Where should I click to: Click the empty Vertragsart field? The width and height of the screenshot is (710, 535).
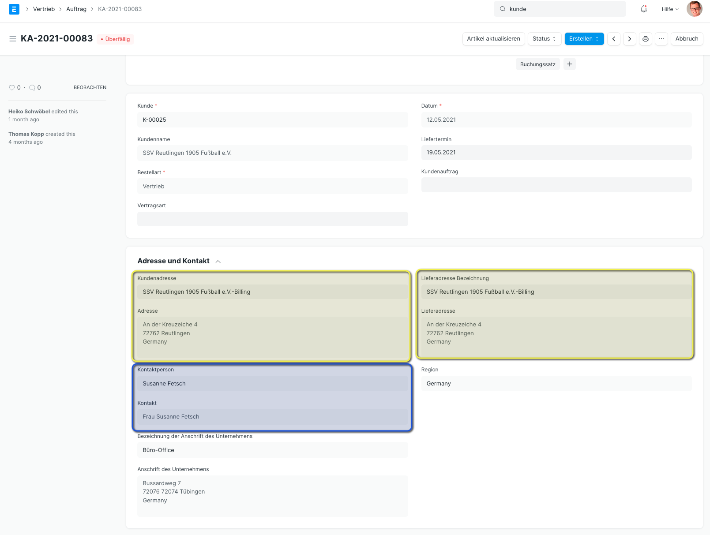tap(273, 219)
